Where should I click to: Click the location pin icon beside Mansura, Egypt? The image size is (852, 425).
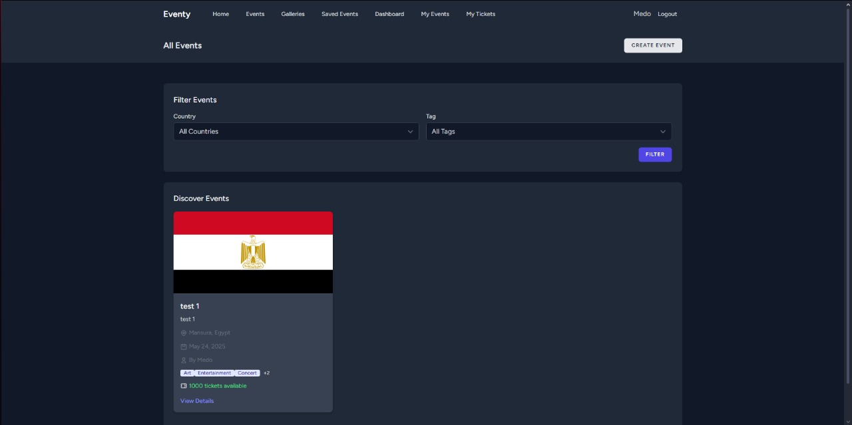click(x=184, y=333)
